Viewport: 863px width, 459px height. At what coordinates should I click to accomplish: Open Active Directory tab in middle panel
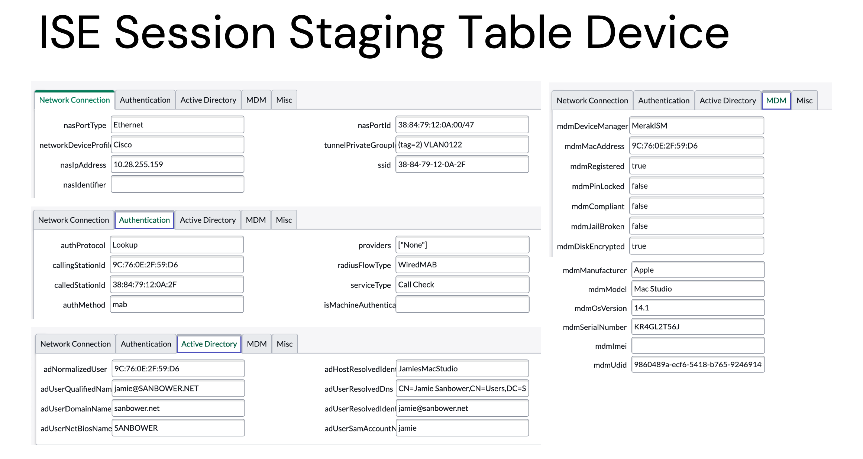click(x=208, y=220)
